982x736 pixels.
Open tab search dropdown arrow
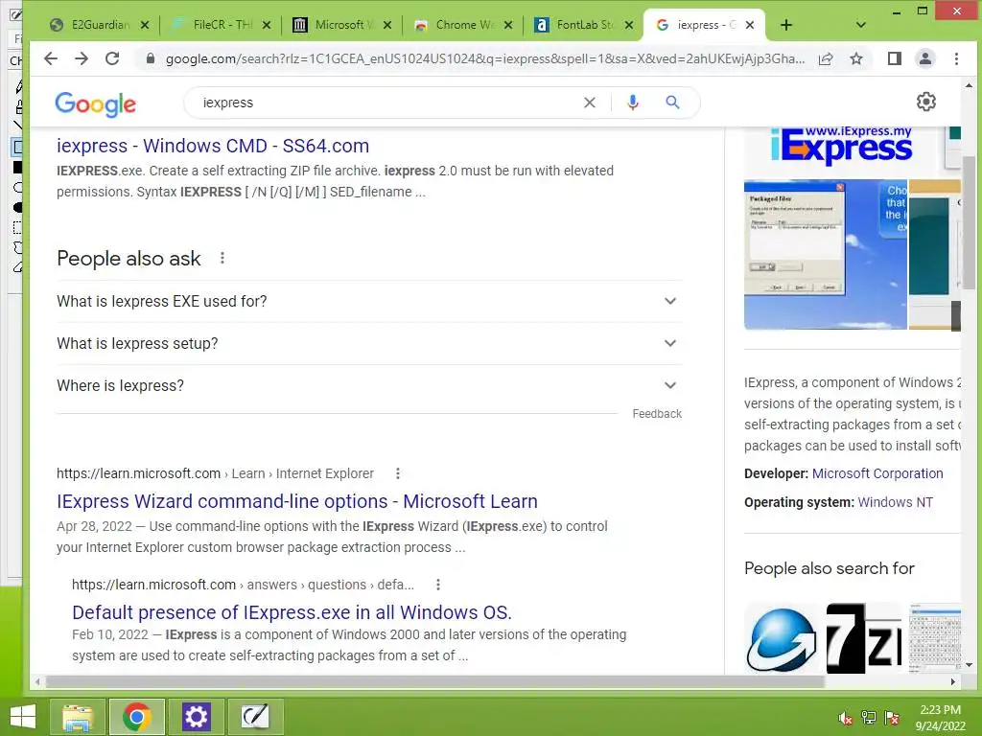pyautogui.click(x=861, y=25)
